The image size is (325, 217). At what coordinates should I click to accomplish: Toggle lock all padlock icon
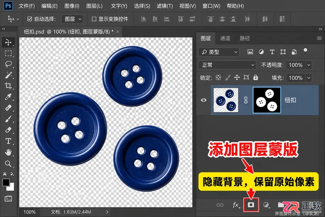[x=255, y=77]
